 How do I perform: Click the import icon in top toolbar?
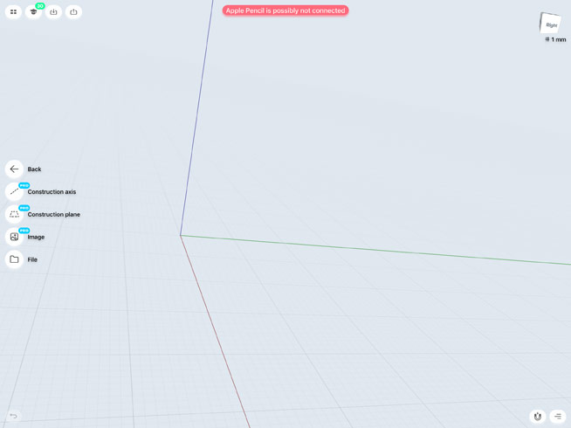(53, 12)
